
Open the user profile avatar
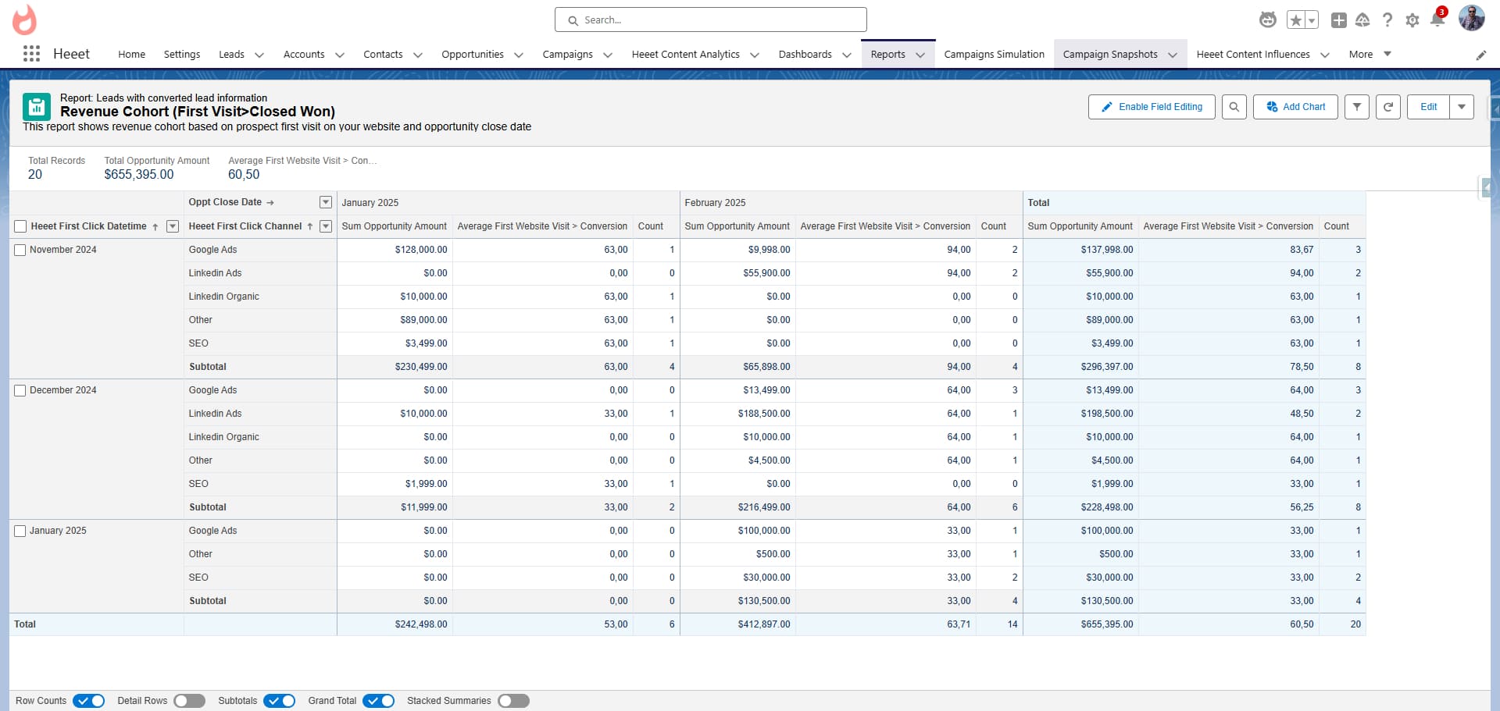pos(1471,18)
